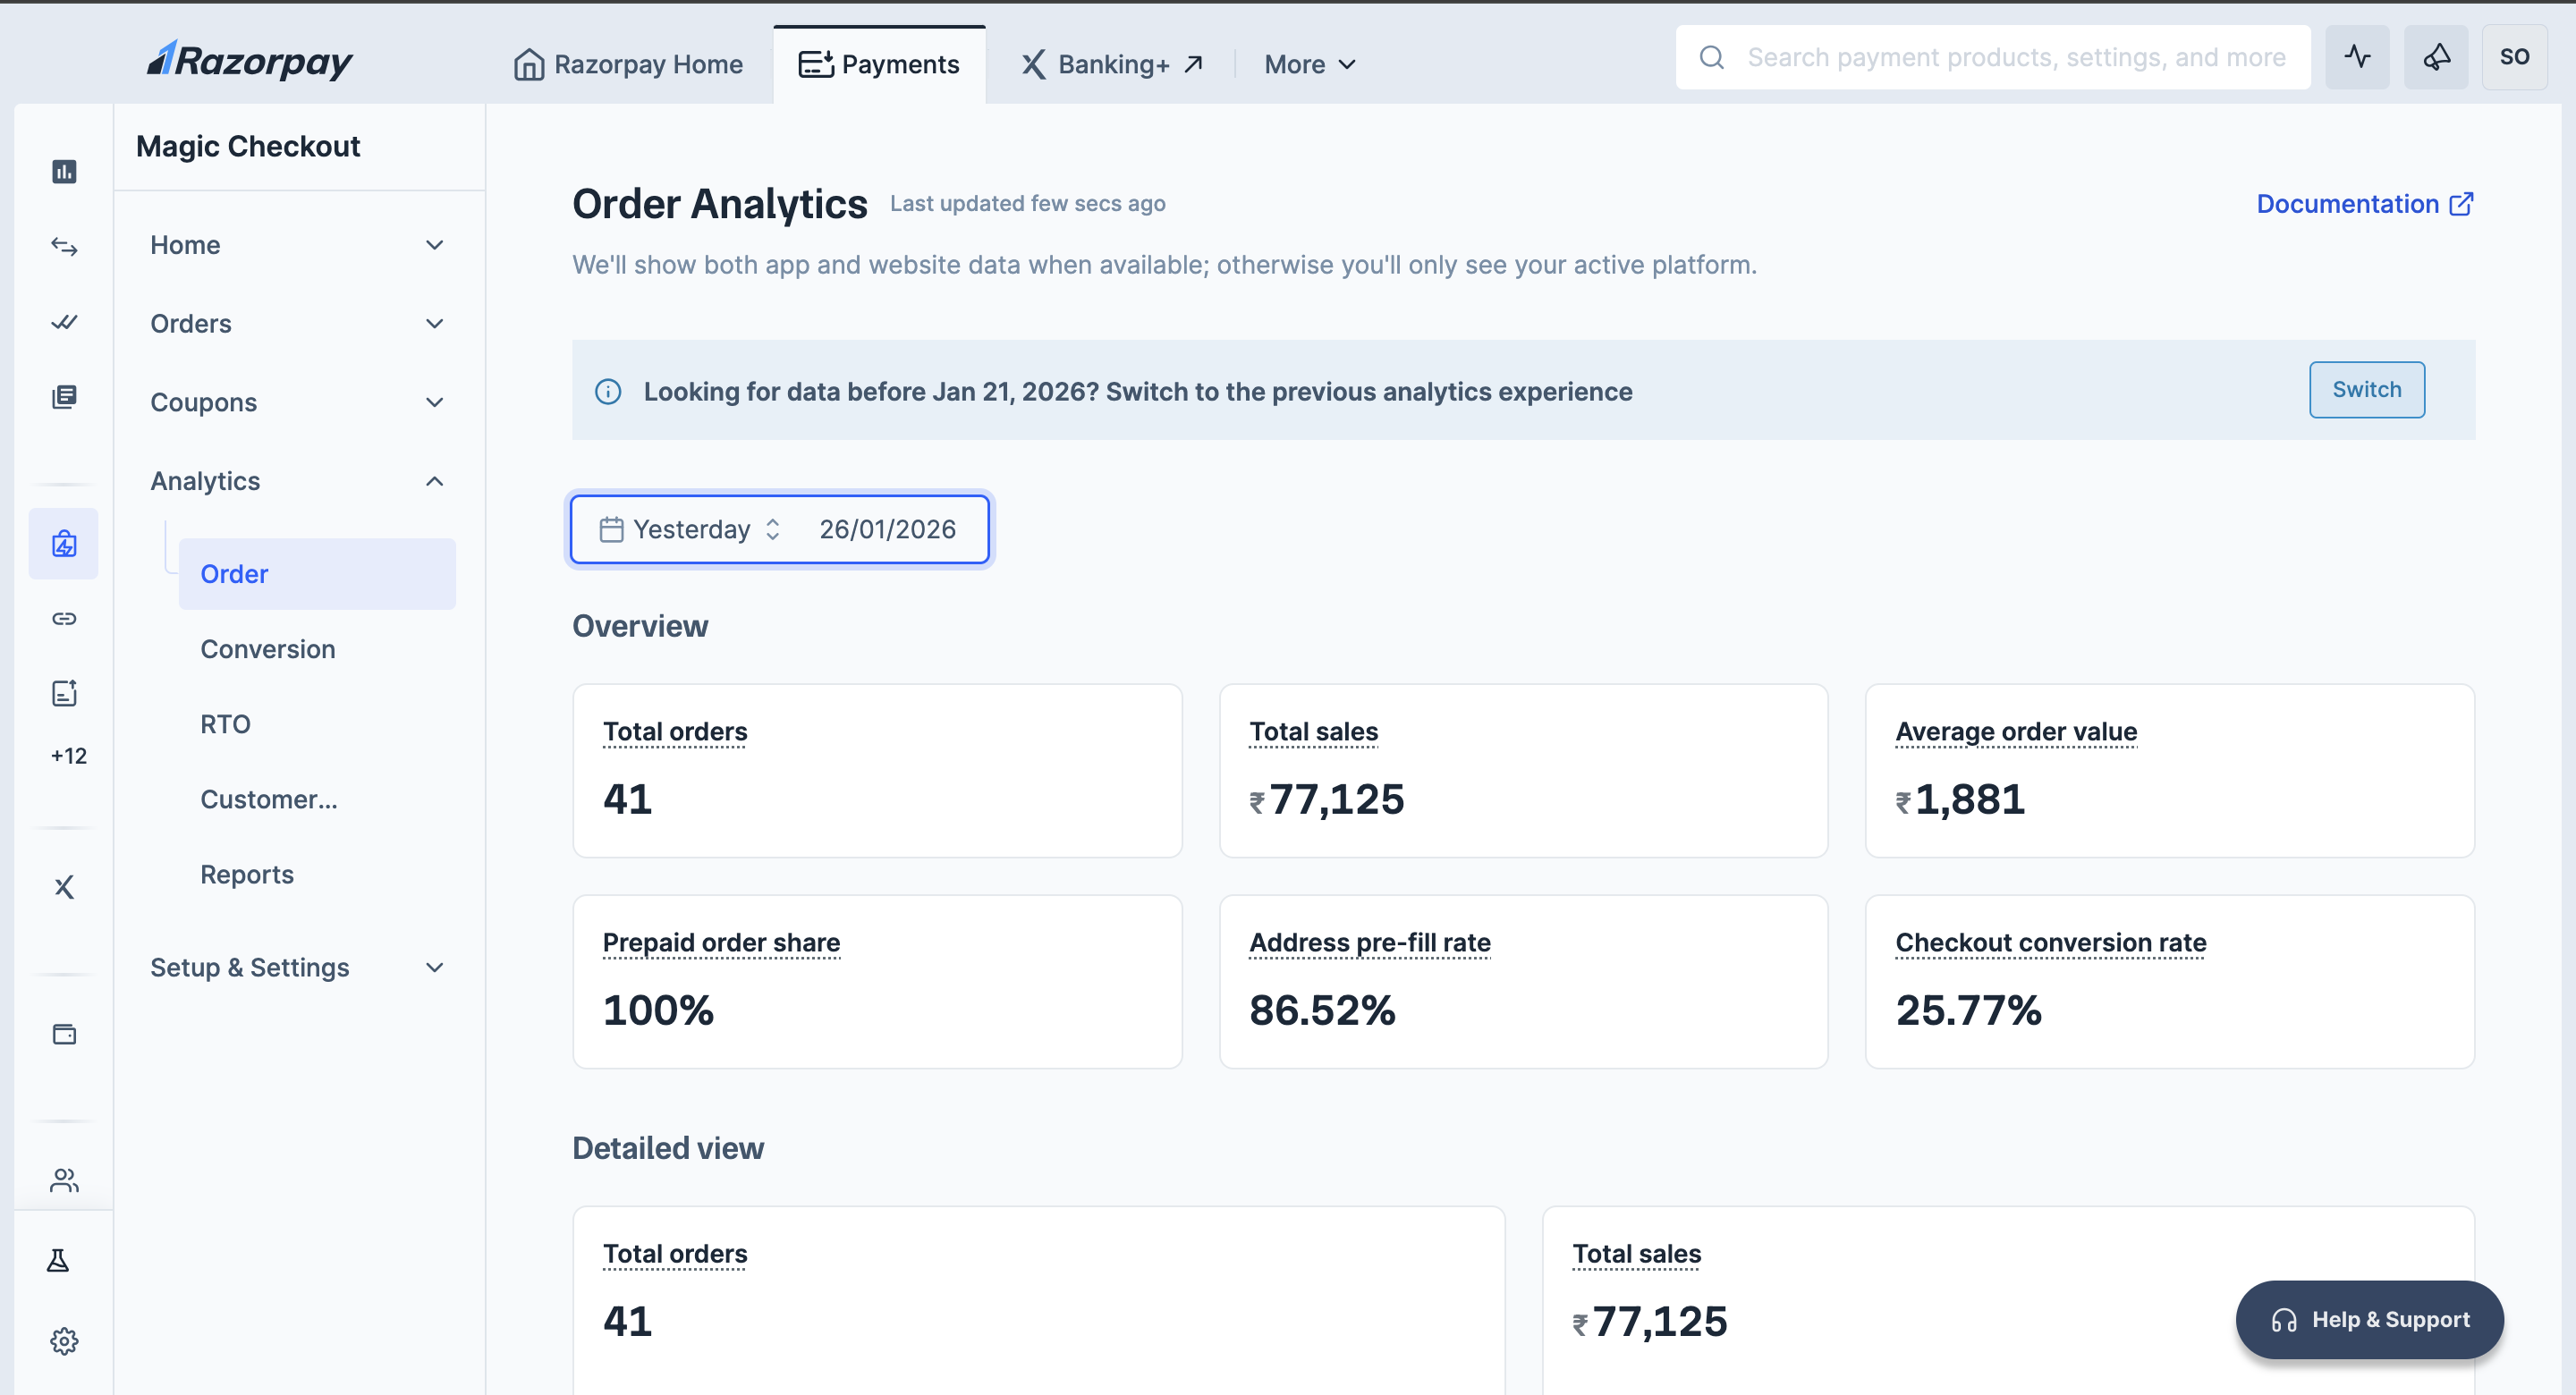Click the SO account avatar
Screen dimensions: 2576x1395
[x=2515, y=56]
